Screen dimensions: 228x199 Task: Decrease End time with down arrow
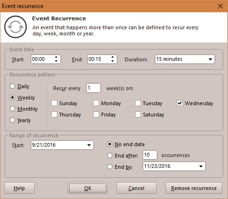[112, 61]
